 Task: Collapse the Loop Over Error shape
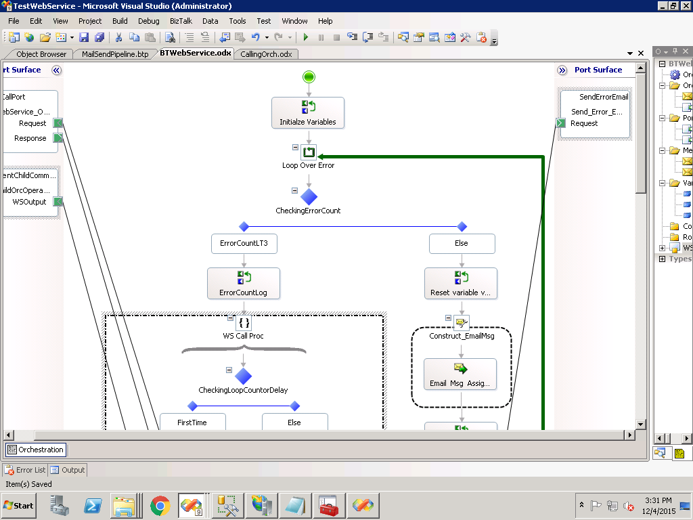point(295,147)
